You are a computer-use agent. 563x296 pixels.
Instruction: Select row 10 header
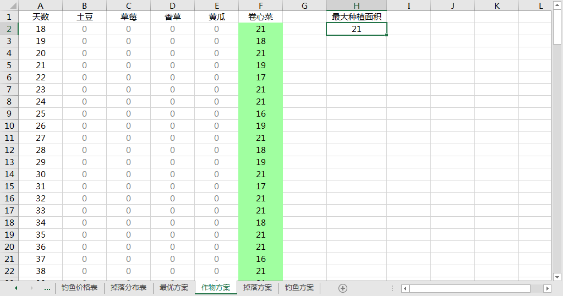click(9, 126)
